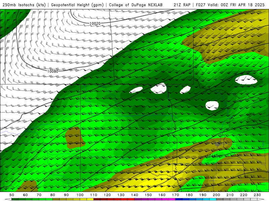The image size is (269, 201).
Task: Select the bright red swatch just before 140
Action: pos(131,199)
